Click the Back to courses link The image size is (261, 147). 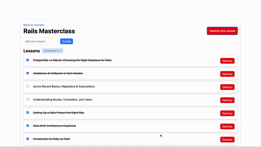pyautogui.click(x=34, y=25)
